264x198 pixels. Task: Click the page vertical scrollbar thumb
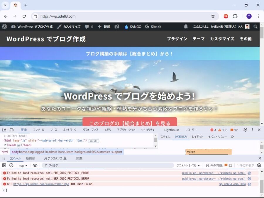(262, 33)
